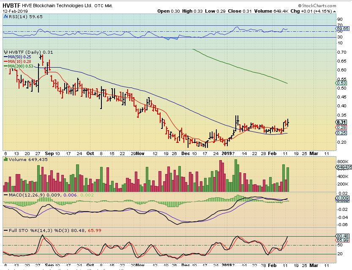
Task: Click the blue MA(50) legend line marker
Action: pyautogui.click(x=6, y=57)
